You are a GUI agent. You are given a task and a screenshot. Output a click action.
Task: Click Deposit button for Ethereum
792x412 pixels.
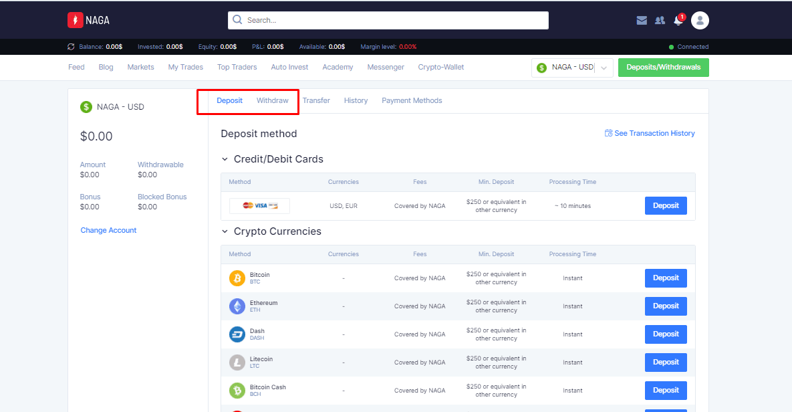pos(666,306)
